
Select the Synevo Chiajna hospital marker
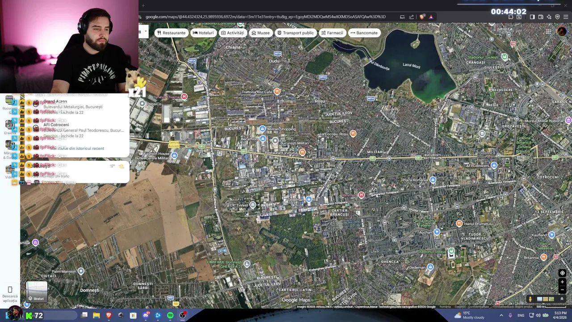184,97
